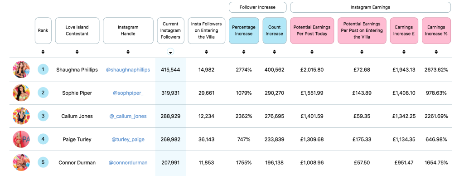Click rank badge 3

point(43,116)
